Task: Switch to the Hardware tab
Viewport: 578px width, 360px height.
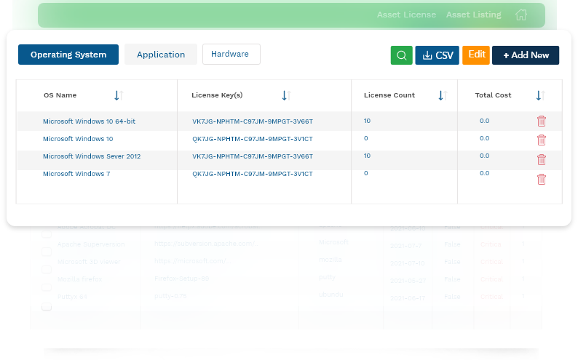Action: pyautogui.click(x=231, y=54)
